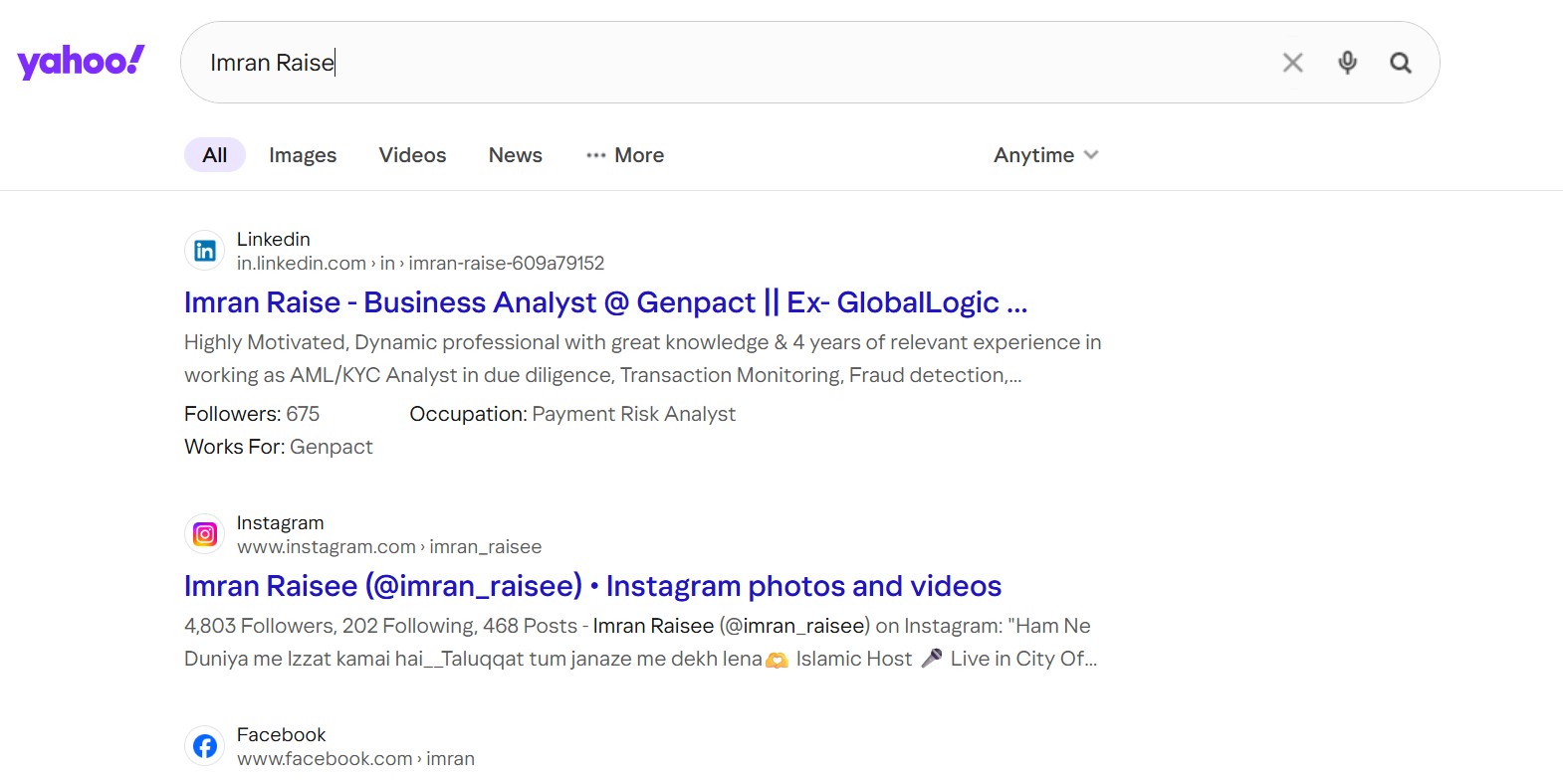Click the www.facebook.com imran URL

click(x=355, y=759)
